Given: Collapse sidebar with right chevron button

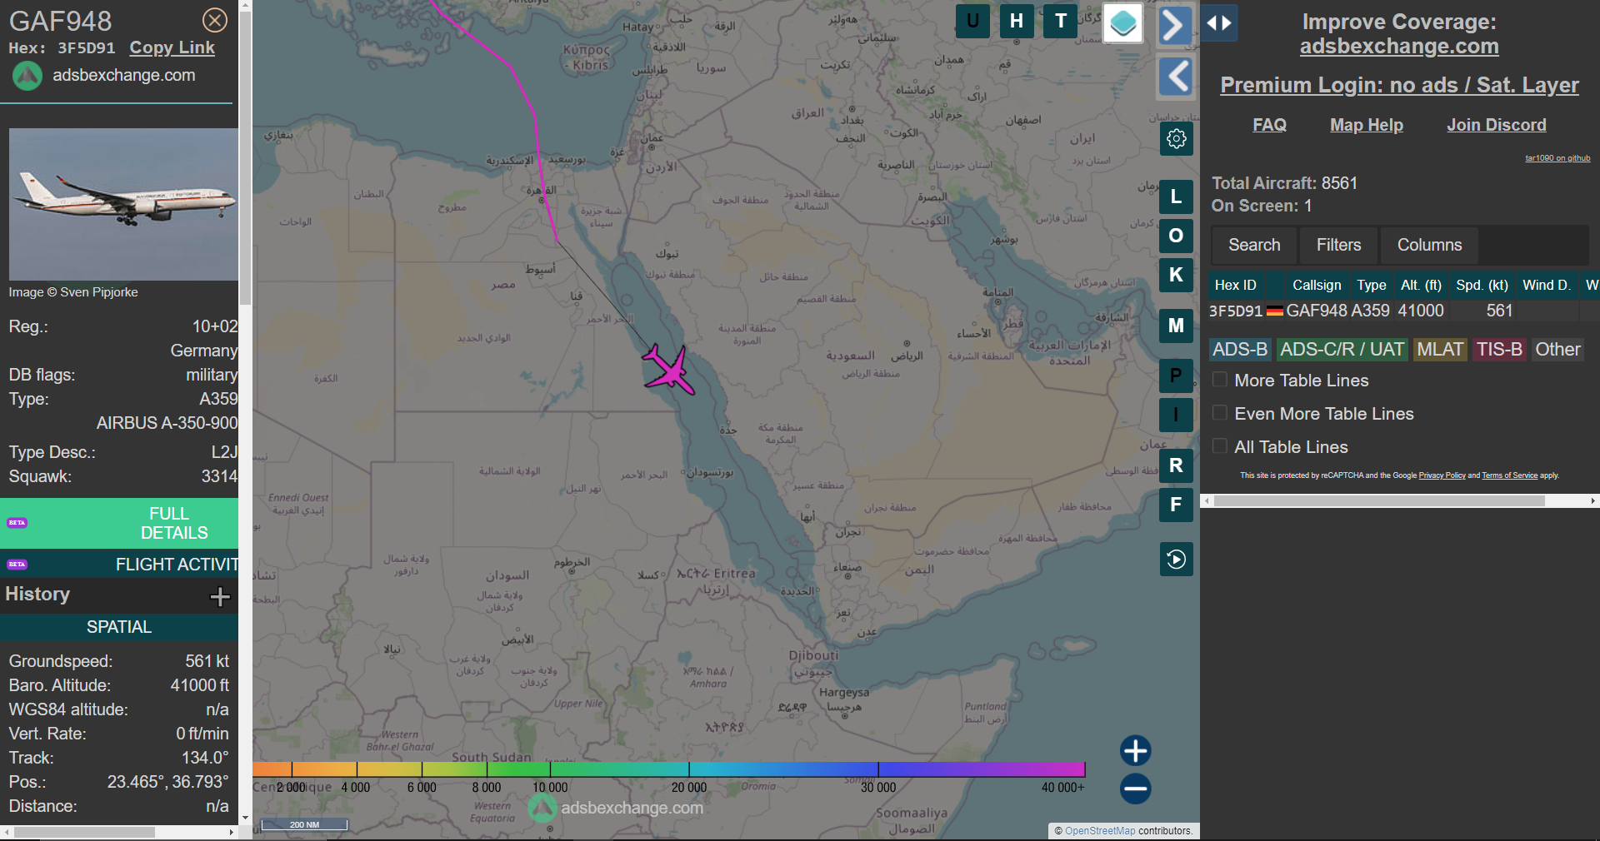Looking at the screenshot, I should pyautogui.click(x=1175, y=25).
